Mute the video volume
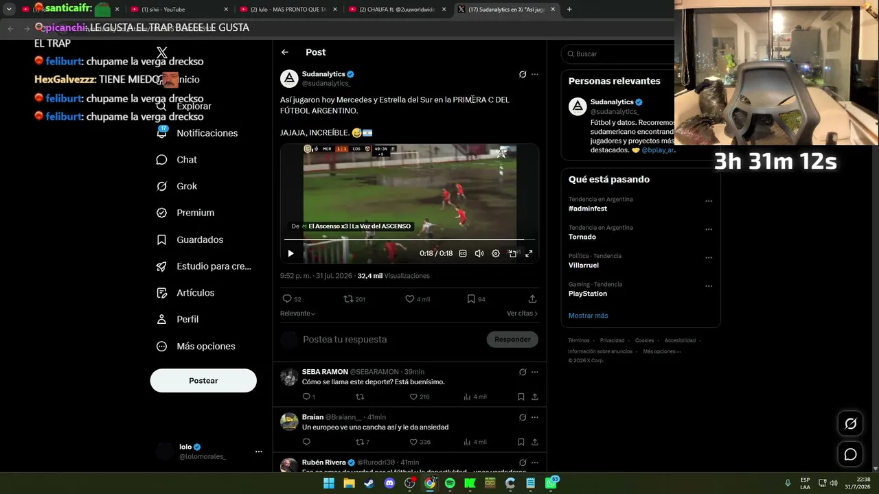 coord(479,253)
